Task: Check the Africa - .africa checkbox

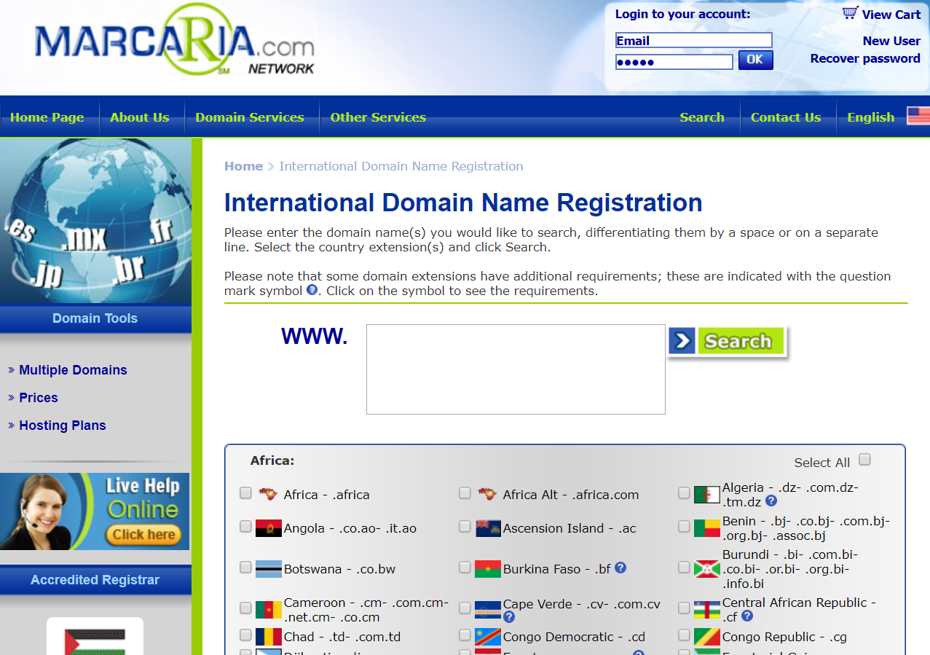Action: pyautogui.click(x=245, y=493)
